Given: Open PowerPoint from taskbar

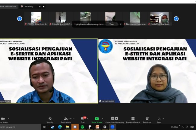Looking at the screenshot, I should tap(97, 127).
